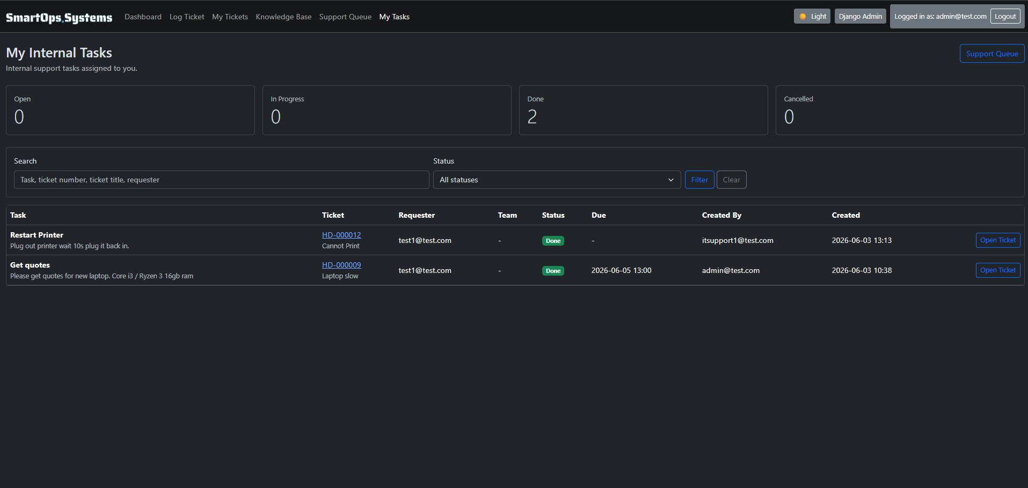
Task: Click the Requester column header
Action: (x=417, y=215)
